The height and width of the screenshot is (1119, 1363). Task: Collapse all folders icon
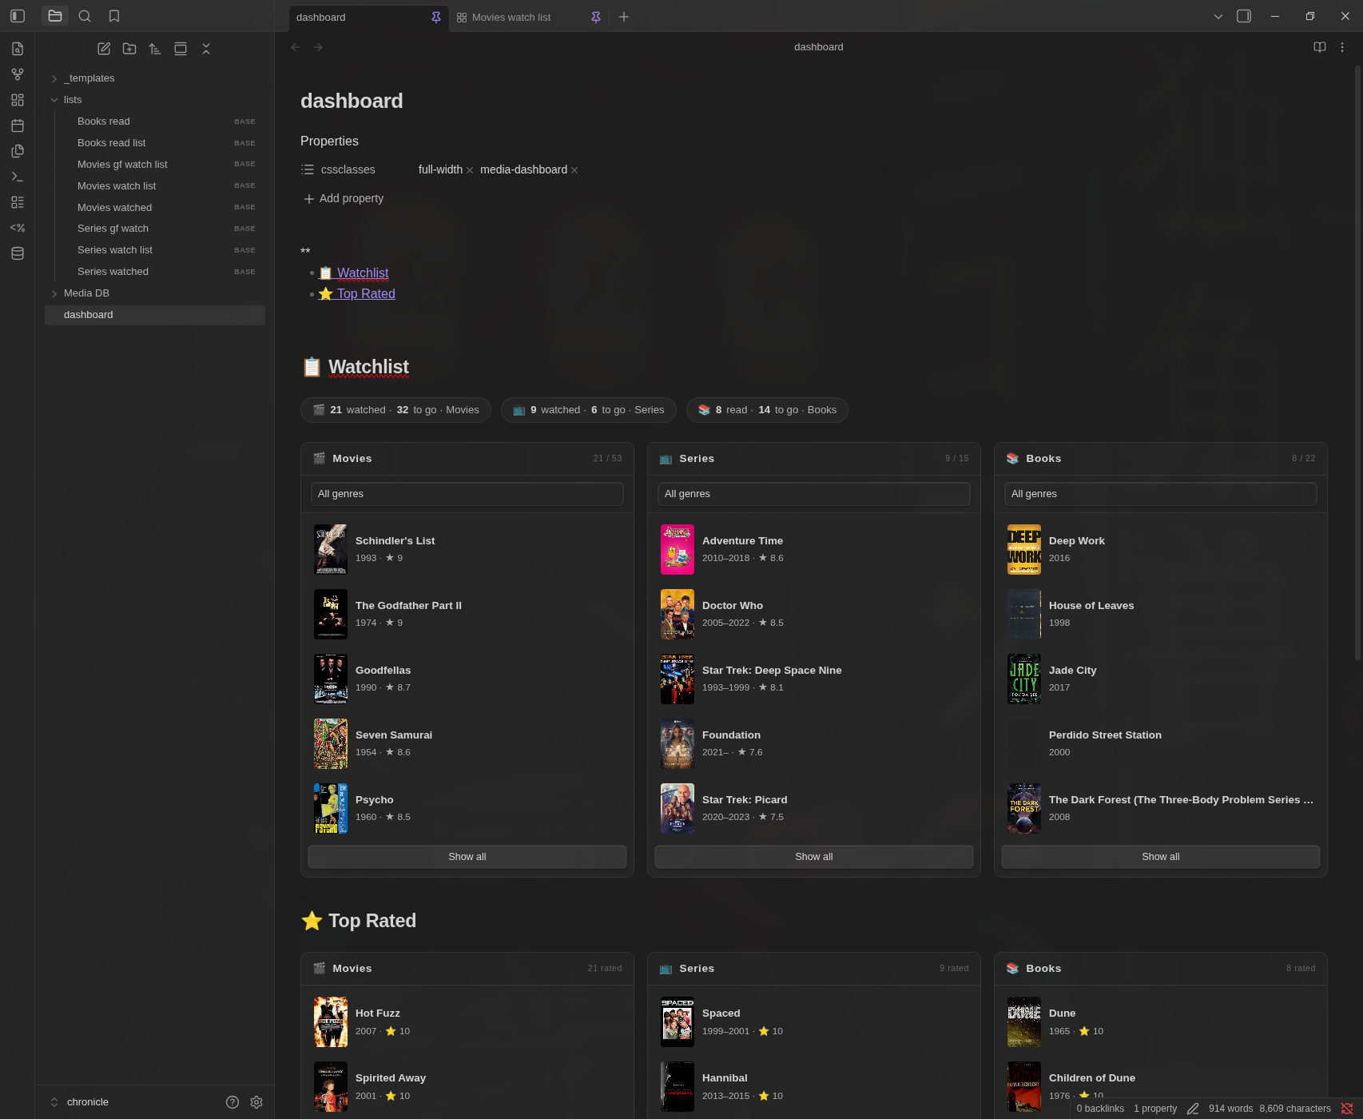point(206,49)
